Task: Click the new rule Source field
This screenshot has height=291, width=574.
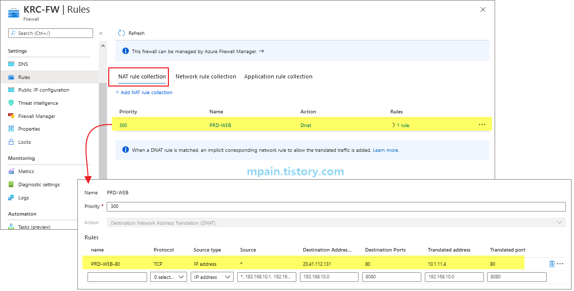Action: click(267, 277)
